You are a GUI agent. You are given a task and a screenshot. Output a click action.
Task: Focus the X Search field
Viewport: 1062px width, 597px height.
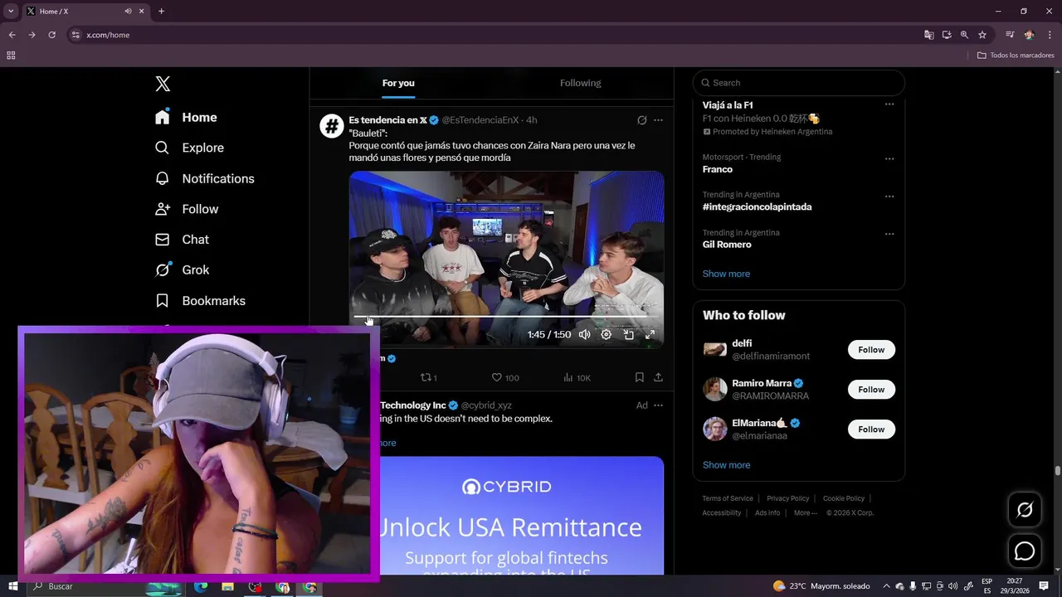point(798,82)
